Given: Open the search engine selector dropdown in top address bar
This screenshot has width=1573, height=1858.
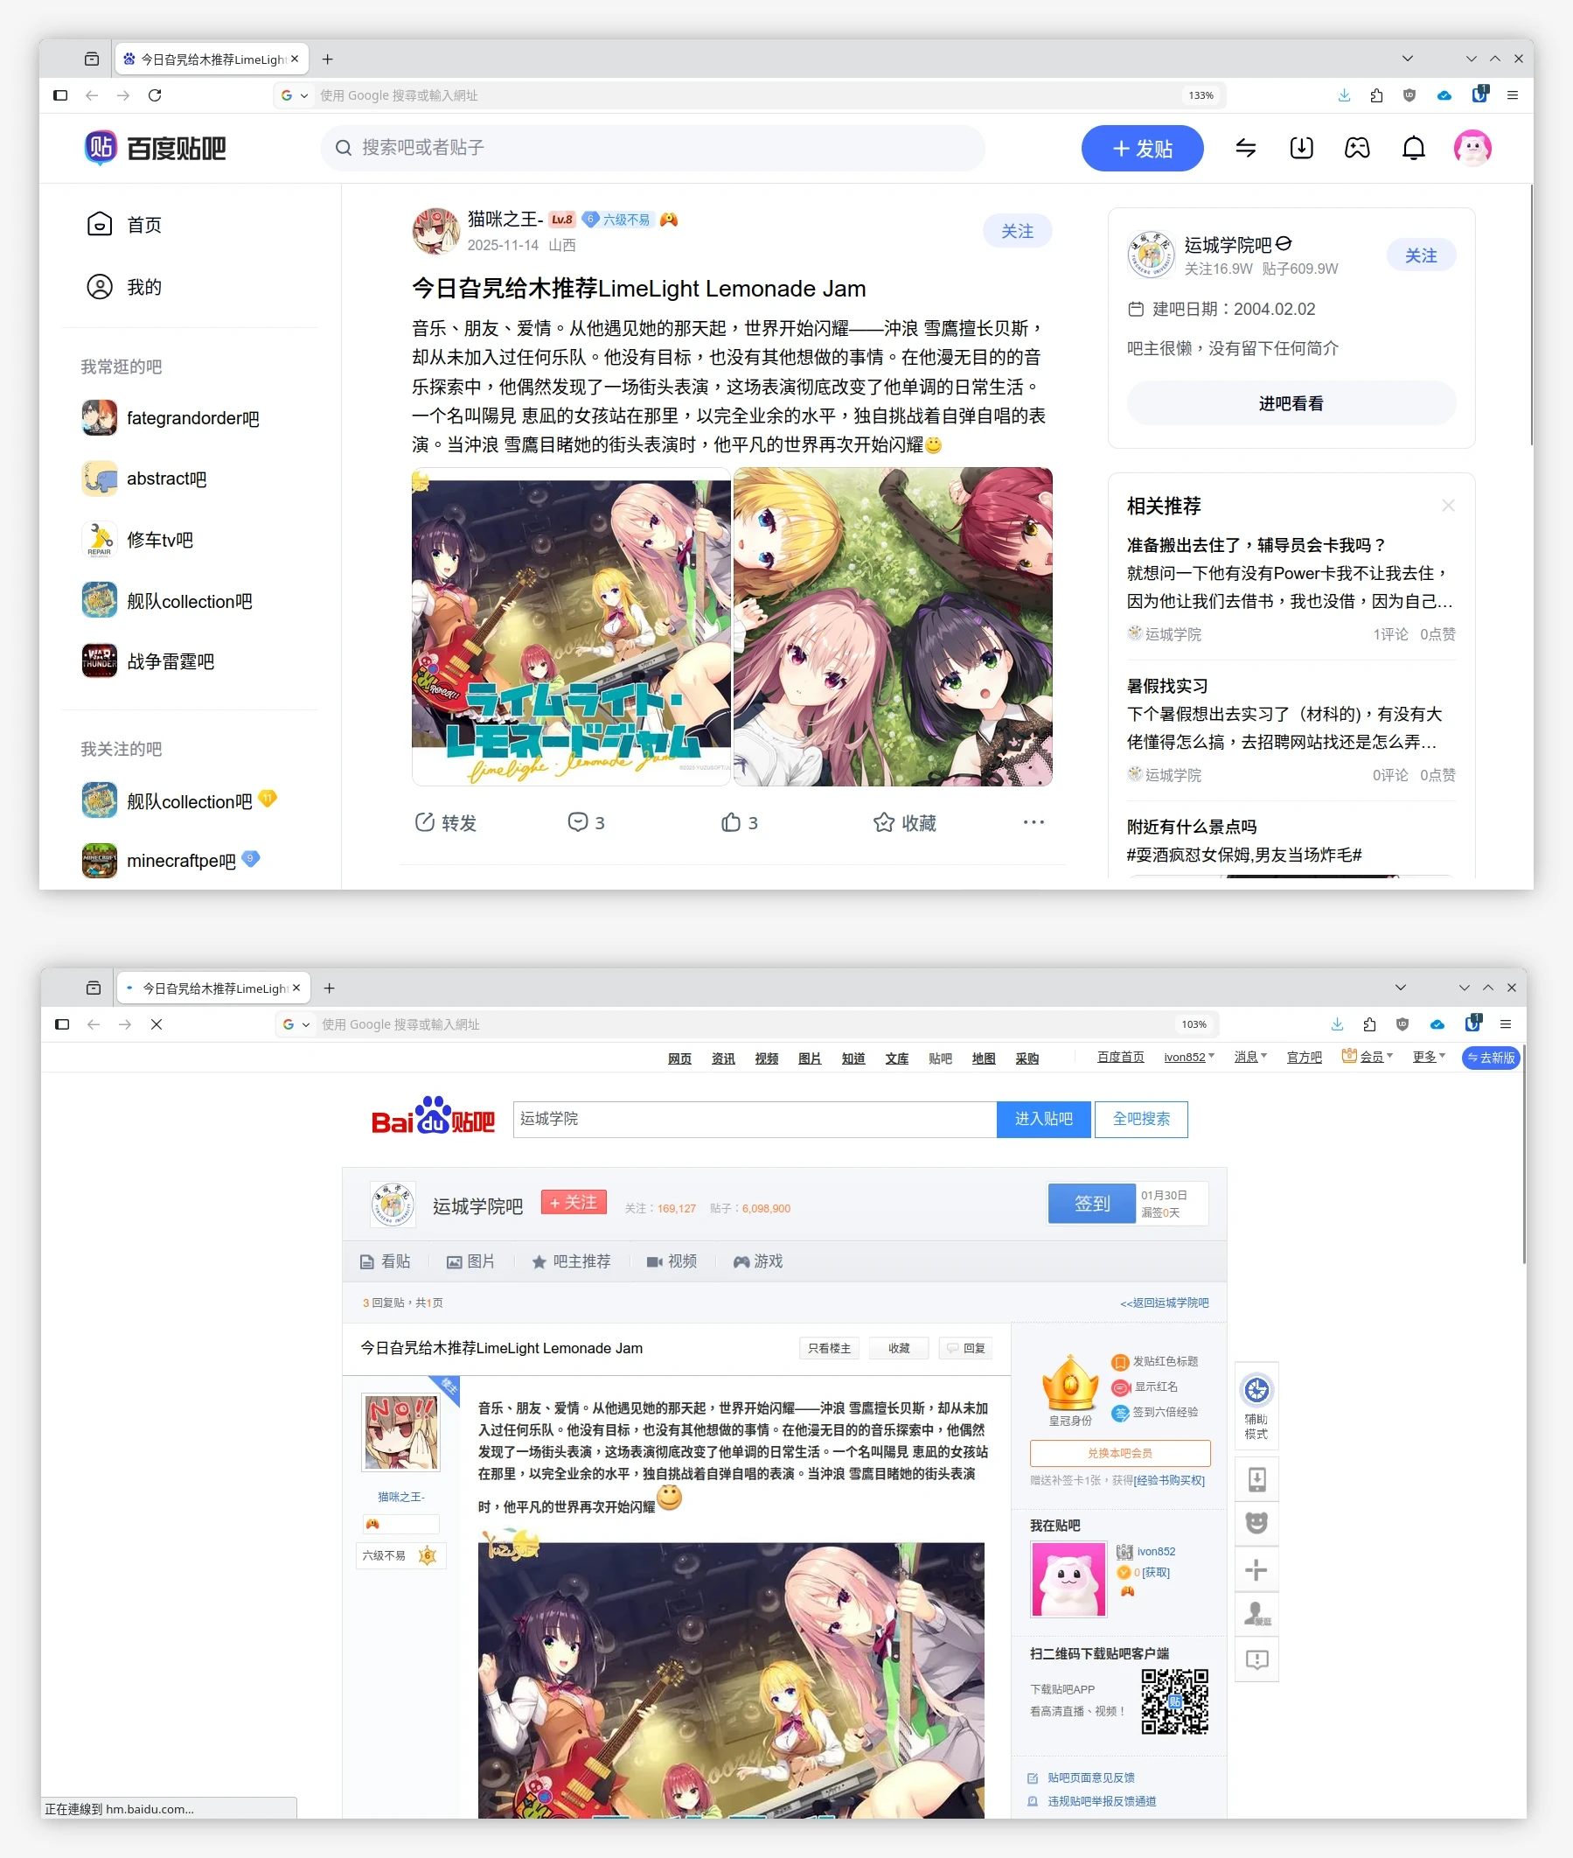Looking at the screenshot, I should (x=295, y=95).
